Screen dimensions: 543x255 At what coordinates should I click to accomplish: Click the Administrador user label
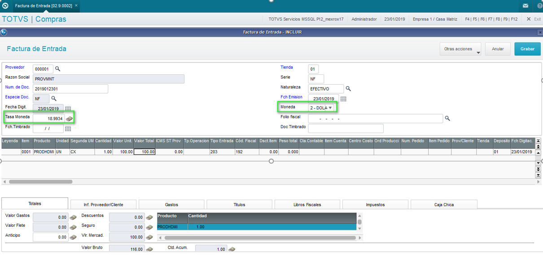pyautogui.click(x=364, y=19)
